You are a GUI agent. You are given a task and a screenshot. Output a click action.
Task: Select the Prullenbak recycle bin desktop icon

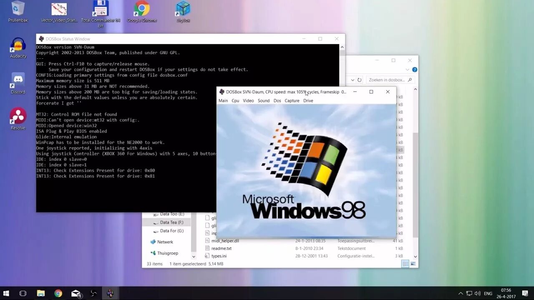click(18, 12)
